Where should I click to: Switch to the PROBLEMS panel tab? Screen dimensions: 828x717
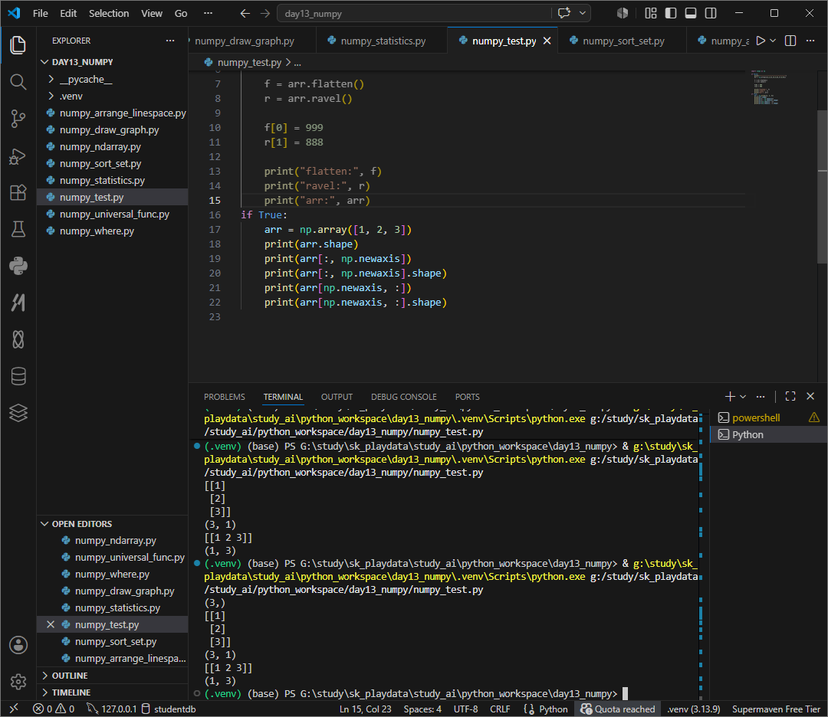(225, 397)
